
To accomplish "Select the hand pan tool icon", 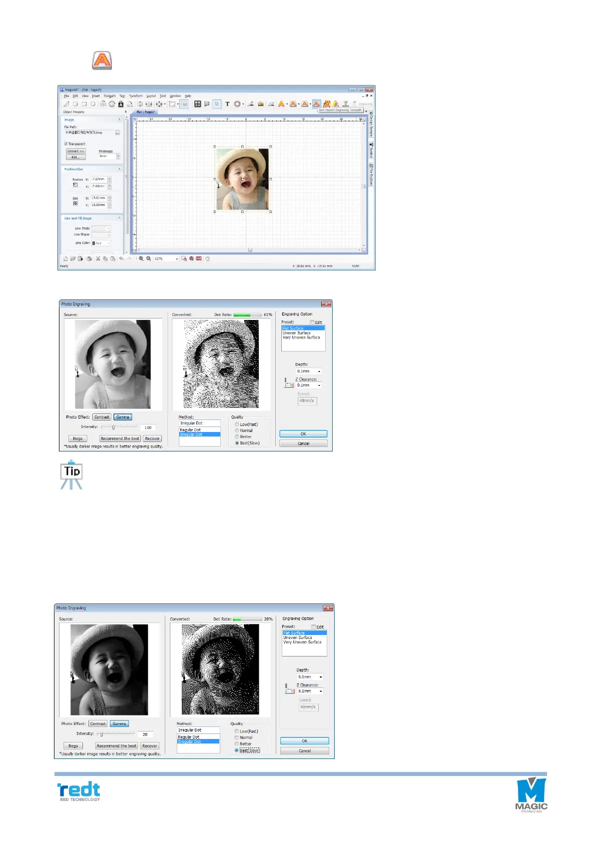I will click(x=207, y=258).
